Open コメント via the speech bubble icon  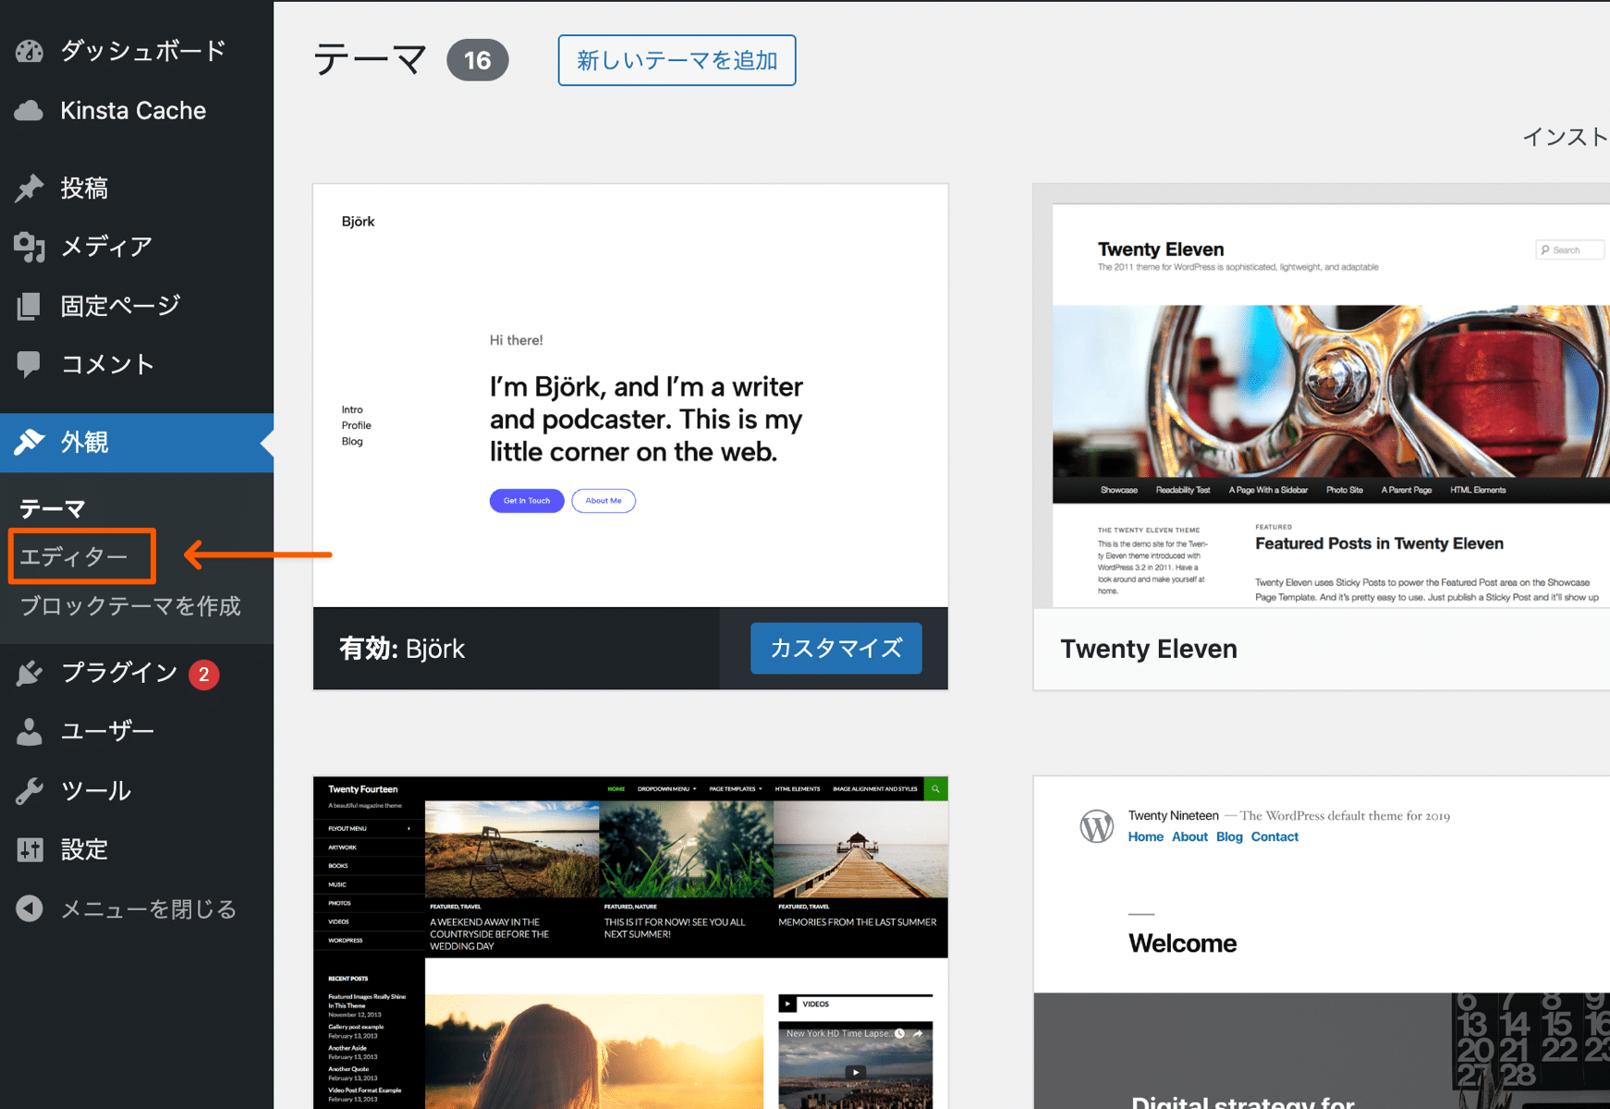30,363
